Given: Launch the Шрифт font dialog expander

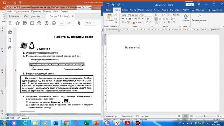Looking at the screenshot, I should coord(152,26).
